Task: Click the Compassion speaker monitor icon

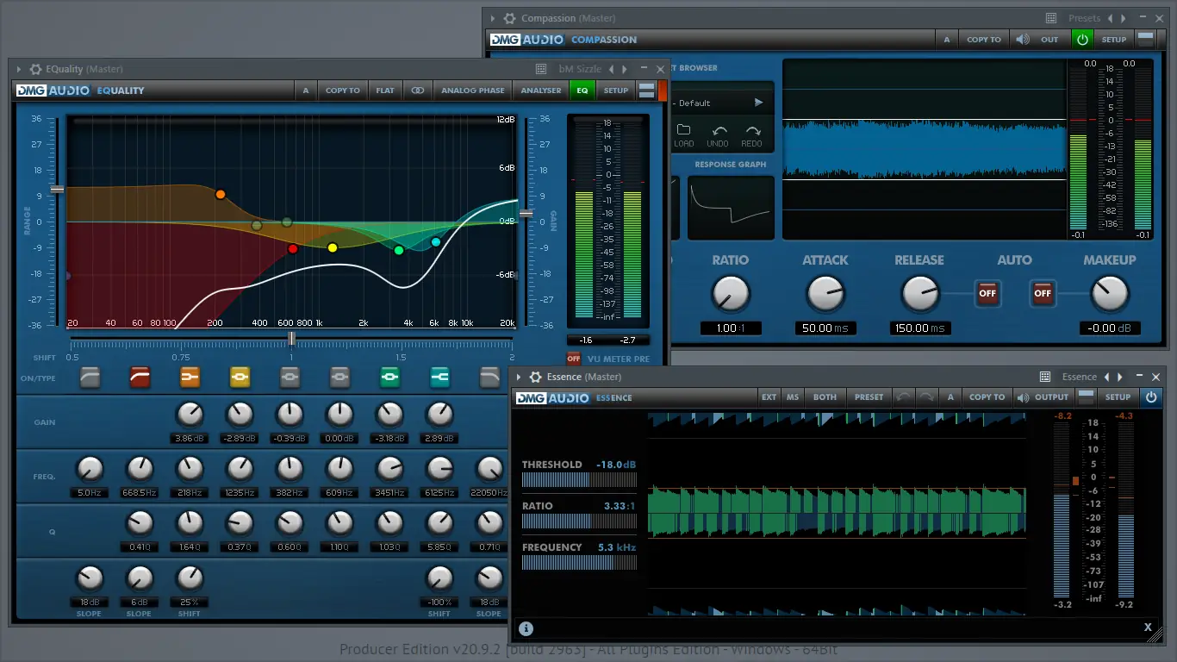Action: tap(1022, 40)
